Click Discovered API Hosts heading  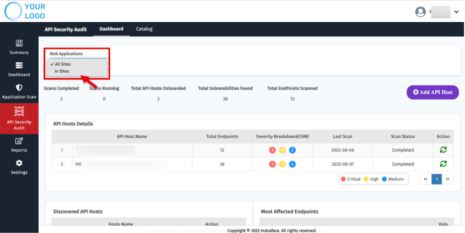(x=77, y=211)
